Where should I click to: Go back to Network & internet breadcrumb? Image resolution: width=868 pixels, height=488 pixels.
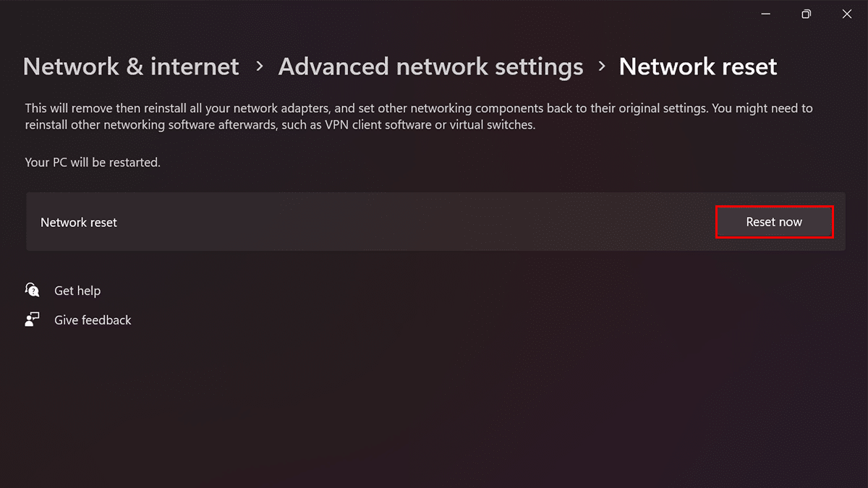(x=131, y=67)
